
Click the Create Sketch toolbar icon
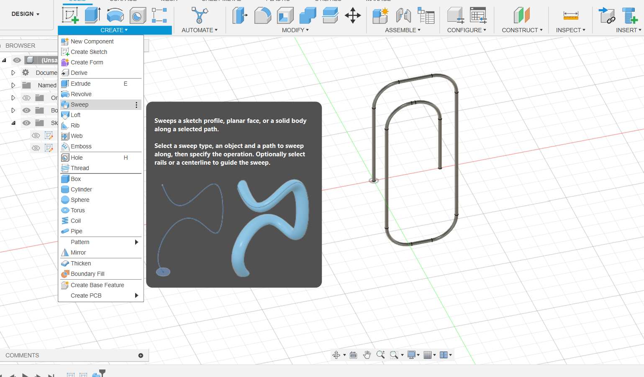click(x=70, y=15)
